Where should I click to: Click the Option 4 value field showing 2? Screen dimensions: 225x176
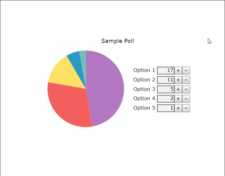[166, 99]
